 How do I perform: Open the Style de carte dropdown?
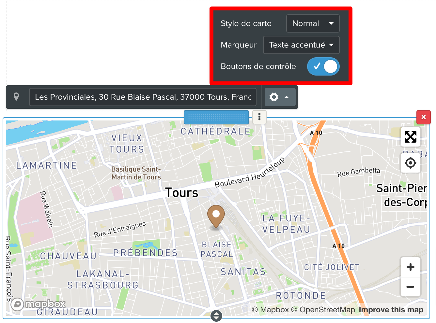(313, 23)
